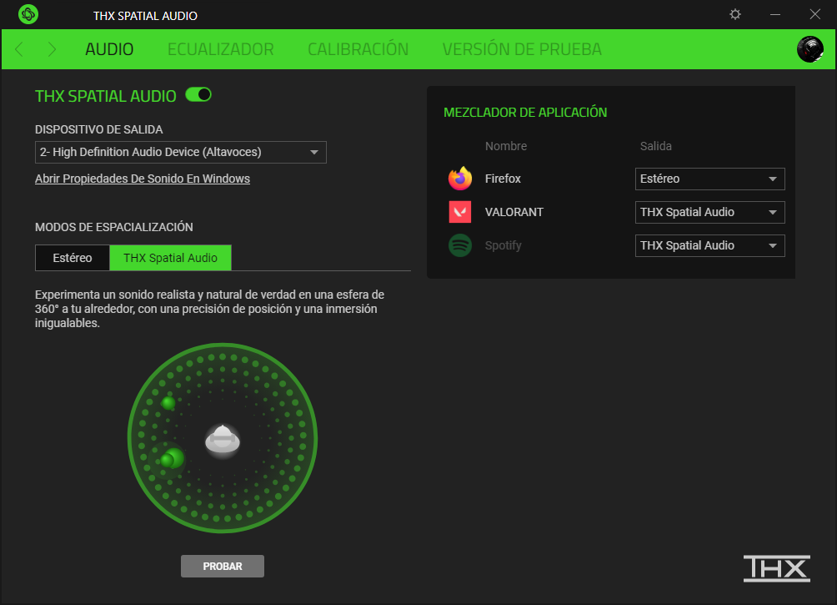837x605 pixels.
Task: Click the Razer Synapse logo icon
Action: 28,14
